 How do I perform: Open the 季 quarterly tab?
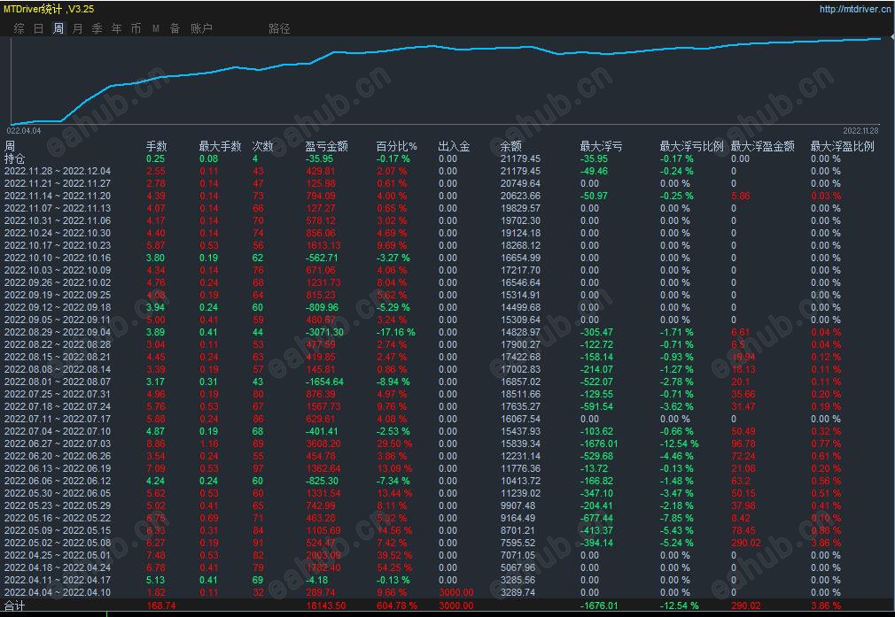coord(97,28)
